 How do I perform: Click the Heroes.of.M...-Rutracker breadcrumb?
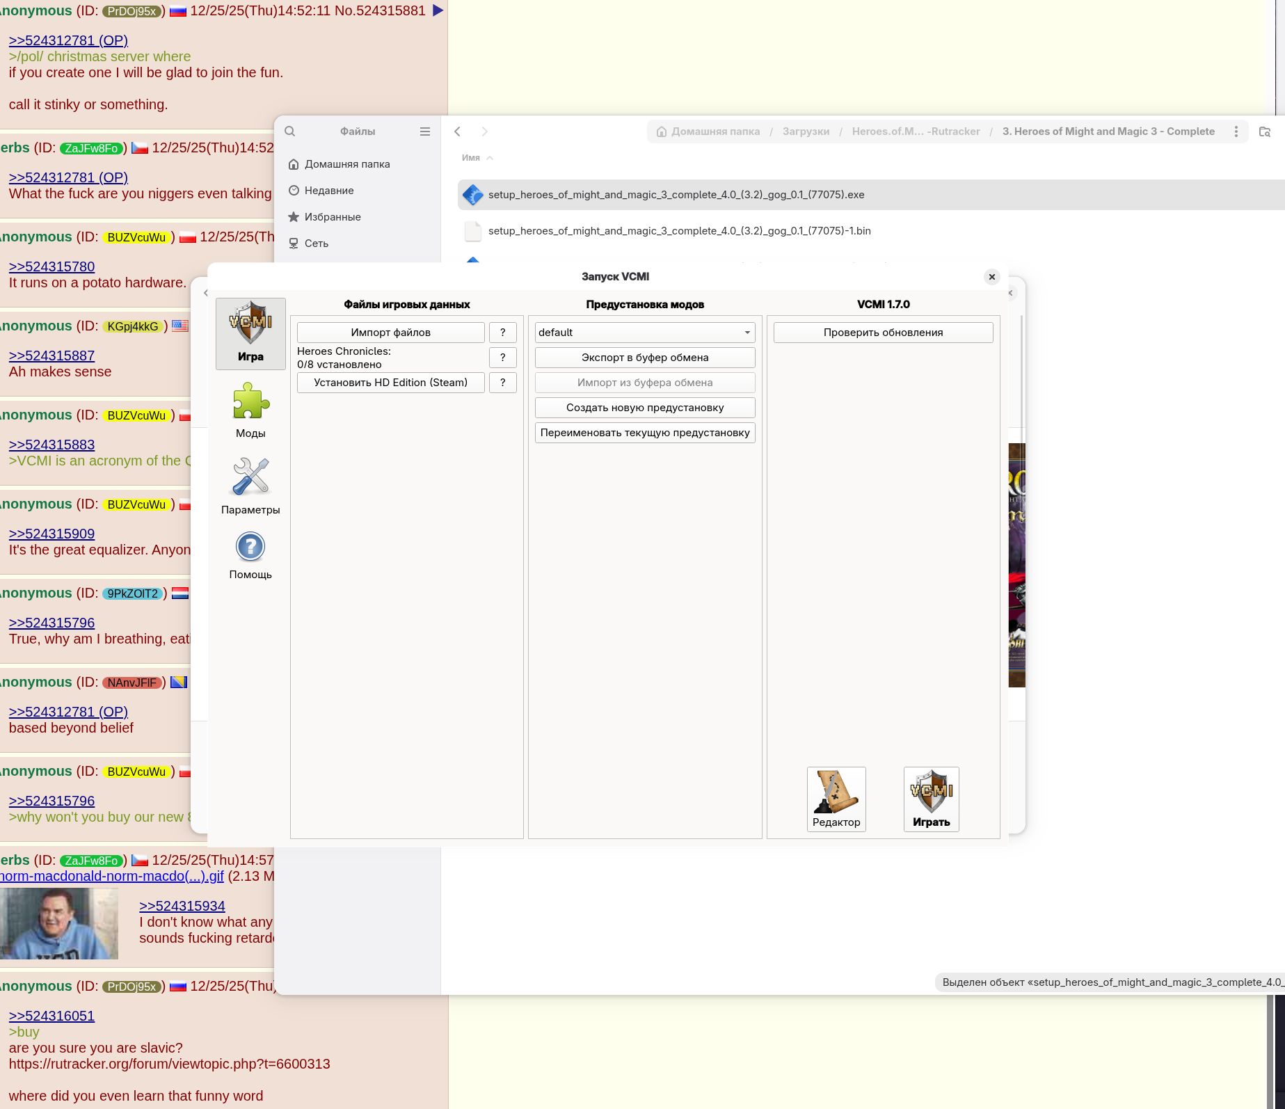coord(916,131)
